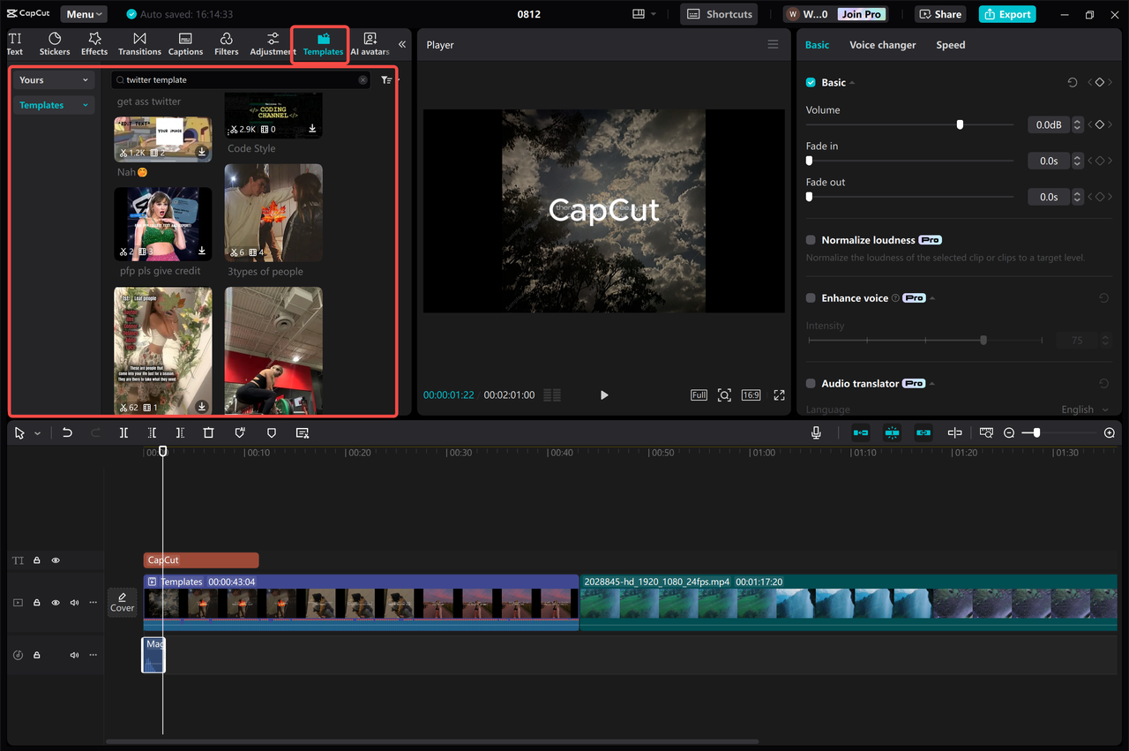Open the aspect ratio 16:9 dropdown under the player
The width and height of the screenshot is (1129, 751).
751,394
